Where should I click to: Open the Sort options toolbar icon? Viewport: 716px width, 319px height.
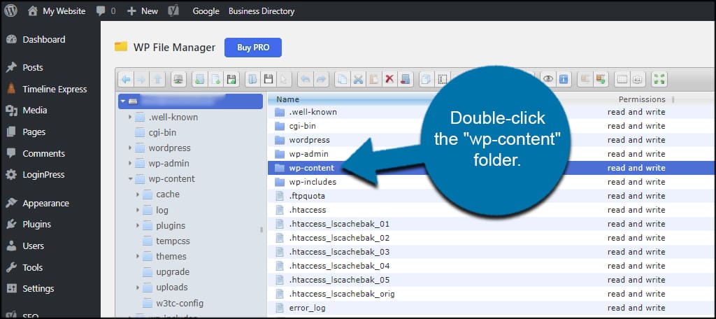[638, 79]
